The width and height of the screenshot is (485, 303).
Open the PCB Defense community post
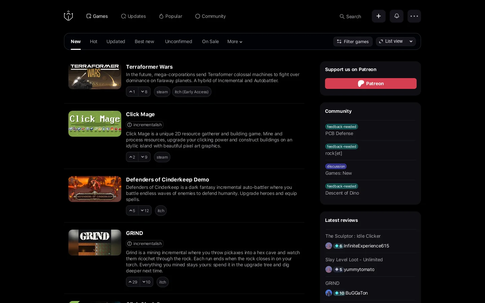coord(339,133)
